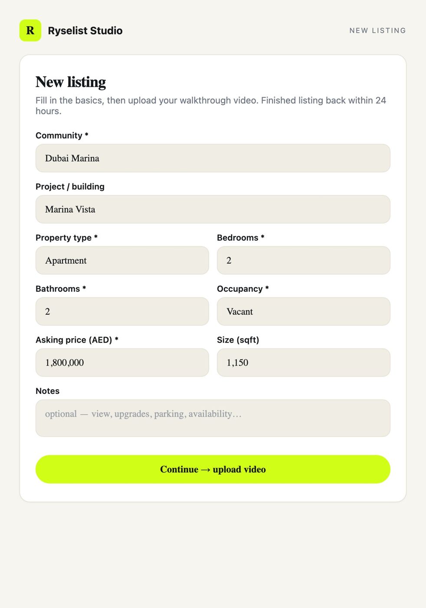Open the Occupancy dropdown showing Vacant
This screenshot has width=426, height=608.
coord(304,311)
